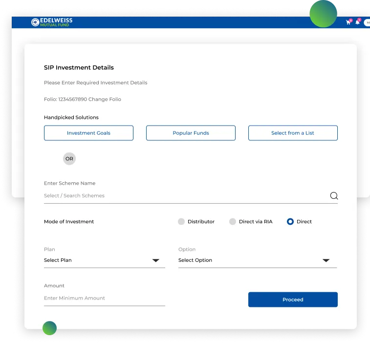Open the user profile pill in header
370x343 pixels.
(x=367, y=22)
